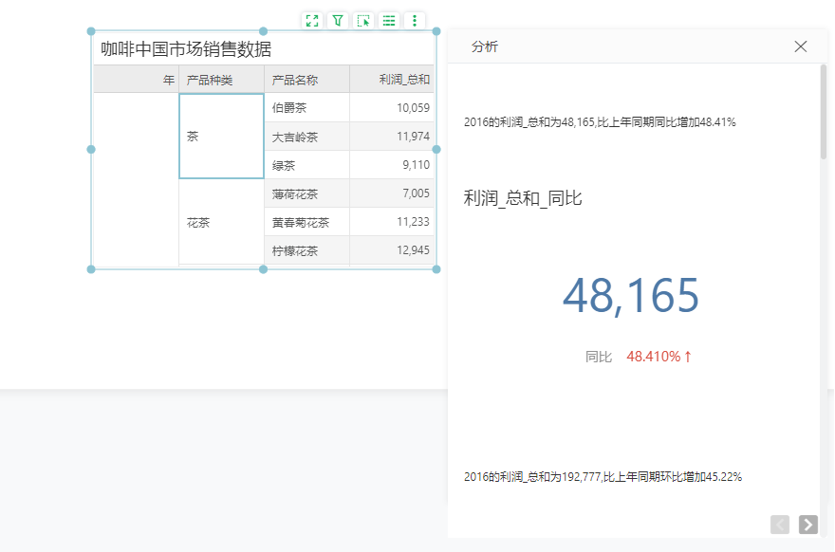Select the 茶 category cell
Viewport: 835px width, 552px height.
221,137
